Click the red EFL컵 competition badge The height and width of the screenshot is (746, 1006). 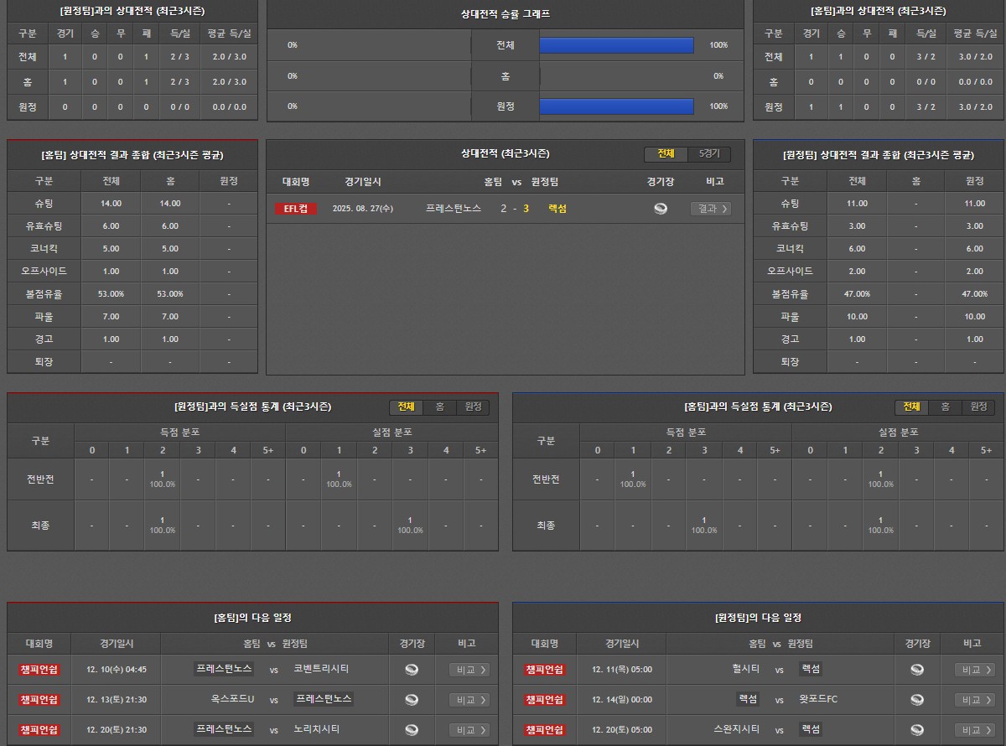296,209
